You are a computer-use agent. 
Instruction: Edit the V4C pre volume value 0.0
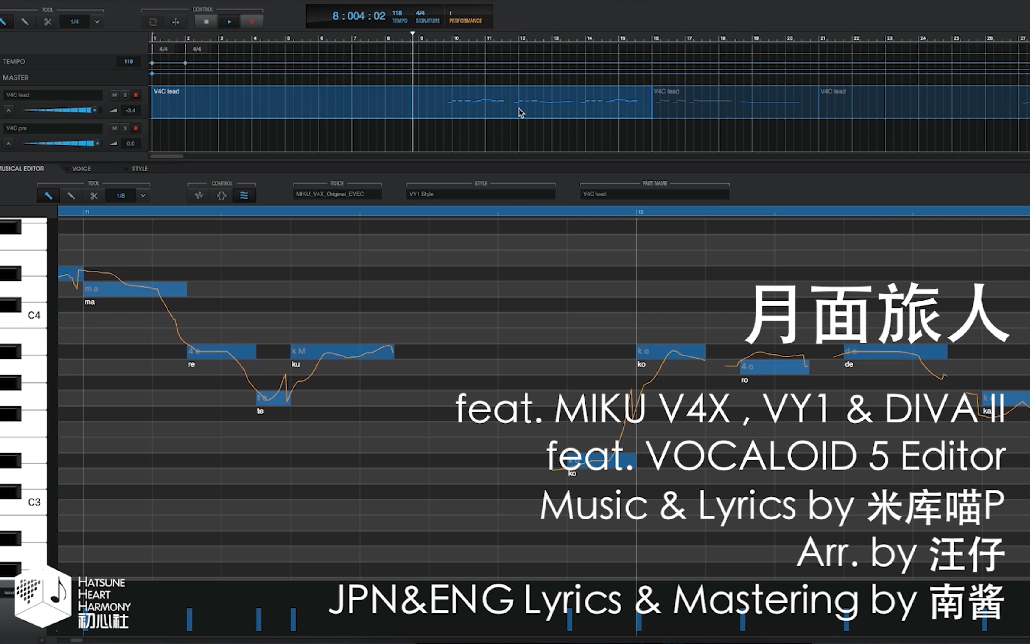pyautogui.click(x=131, y=144)
